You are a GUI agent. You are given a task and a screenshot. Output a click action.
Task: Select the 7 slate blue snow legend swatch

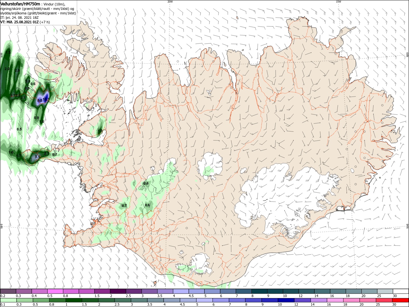(244, 291)
